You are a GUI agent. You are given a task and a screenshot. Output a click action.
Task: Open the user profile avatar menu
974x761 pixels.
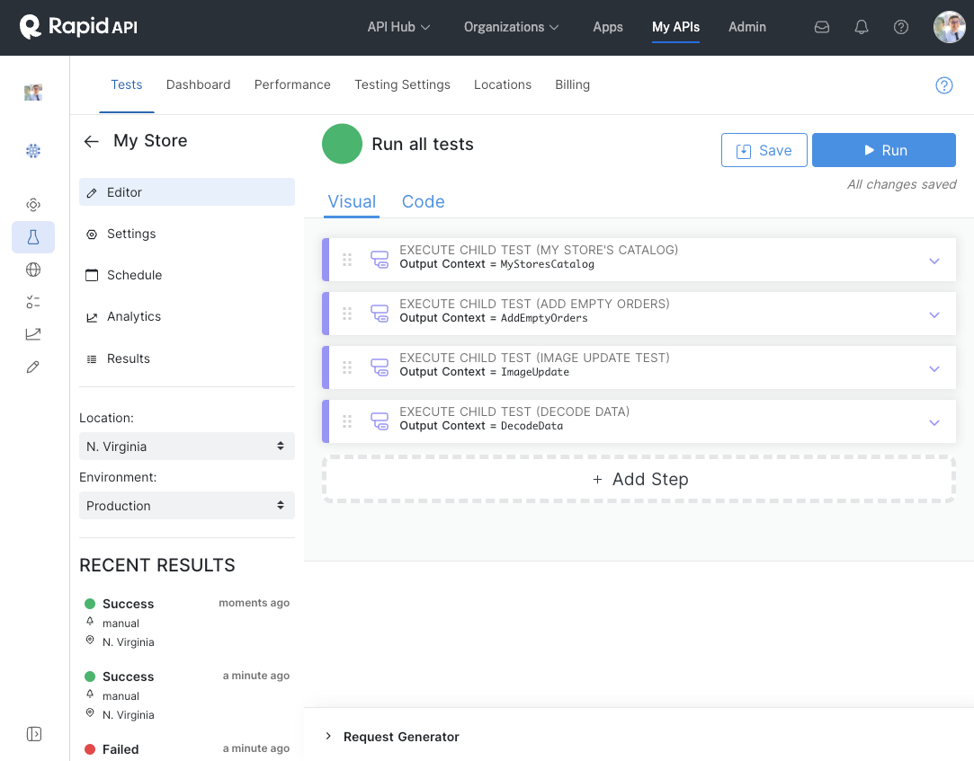(x=949, y=27)
